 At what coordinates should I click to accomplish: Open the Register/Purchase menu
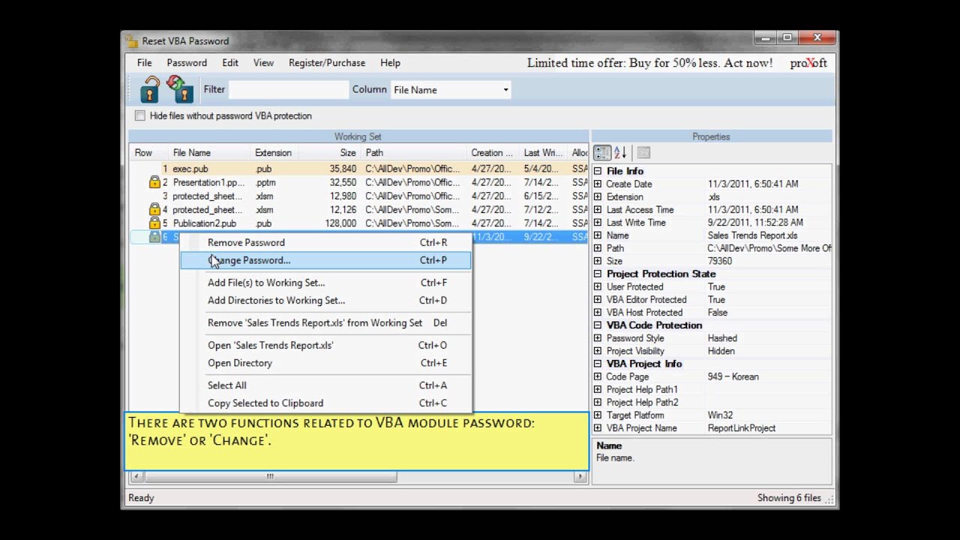pos(327,63)
